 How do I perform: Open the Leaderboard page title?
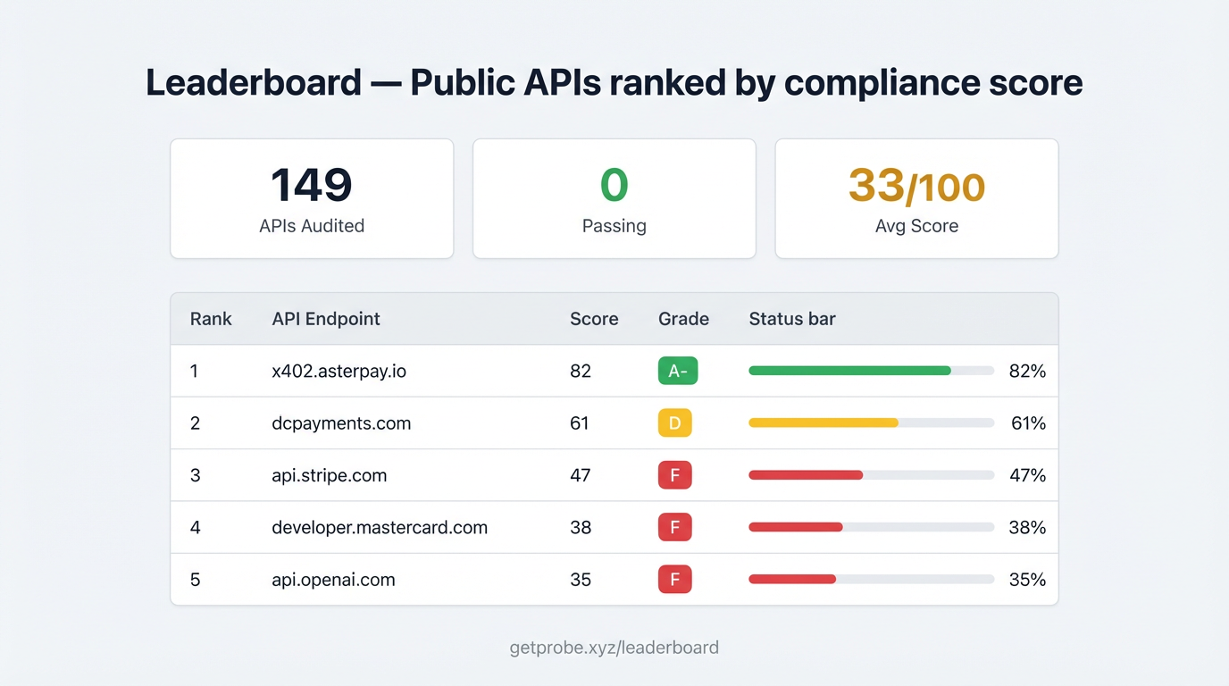pos(614,81)
